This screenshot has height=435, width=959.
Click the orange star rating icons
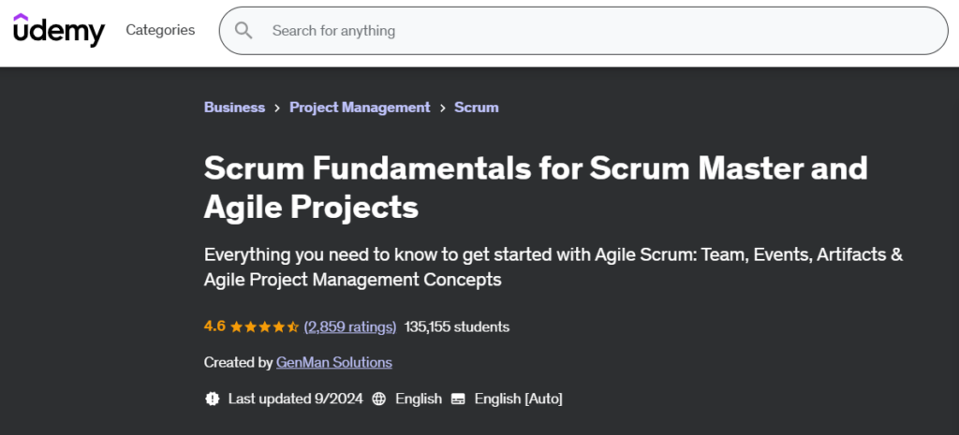264,326
